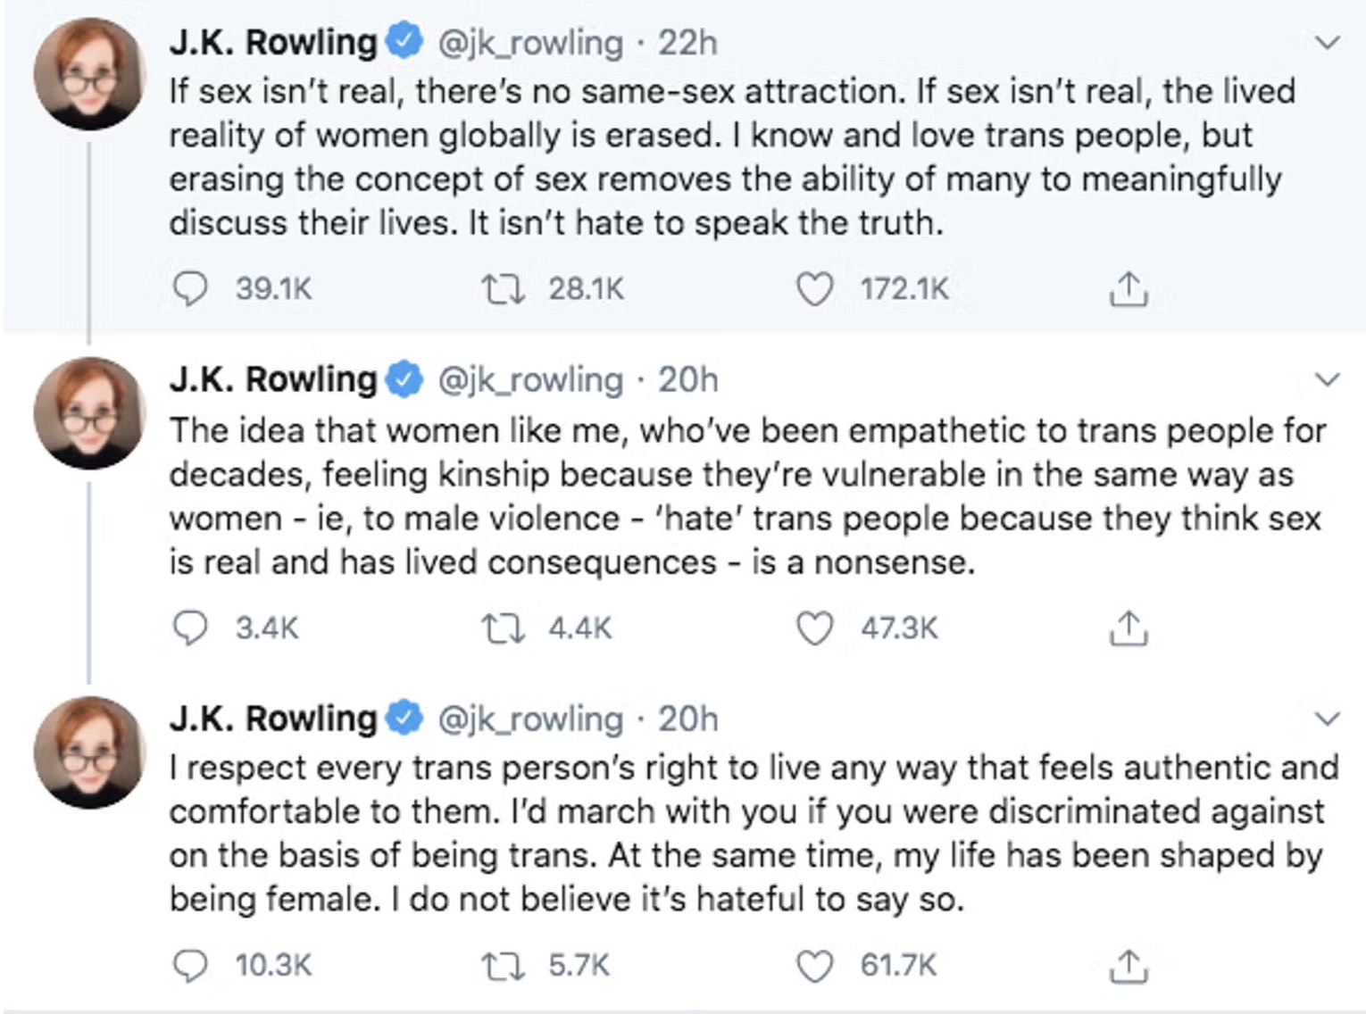Reply to the tweet with 10.3K replies
Viewport: 1366px width, 1014px height.
click(189, 966)
